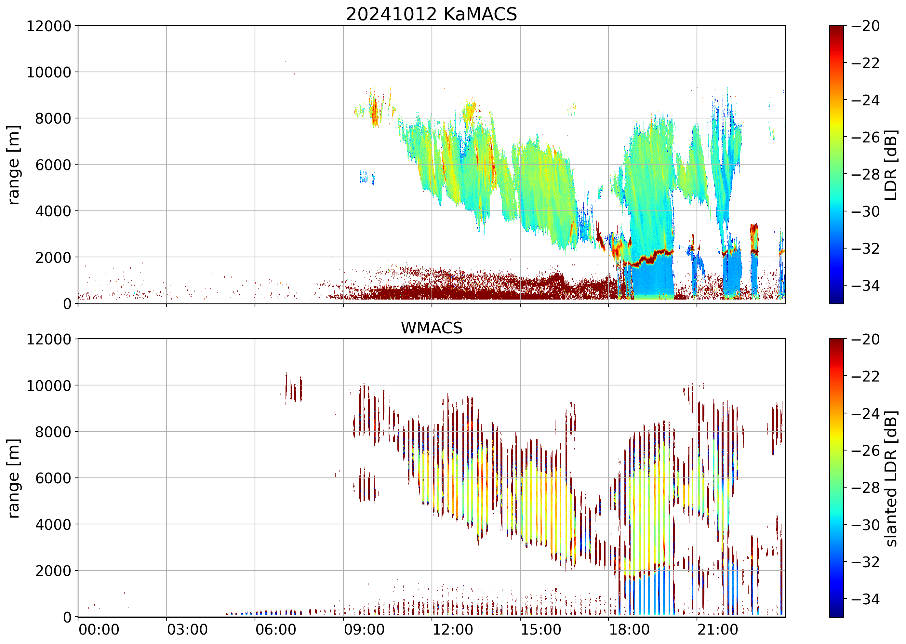Click the 12:00 time axis label
The height and width of the screenshot is (644, 906).
coord(452,630)
